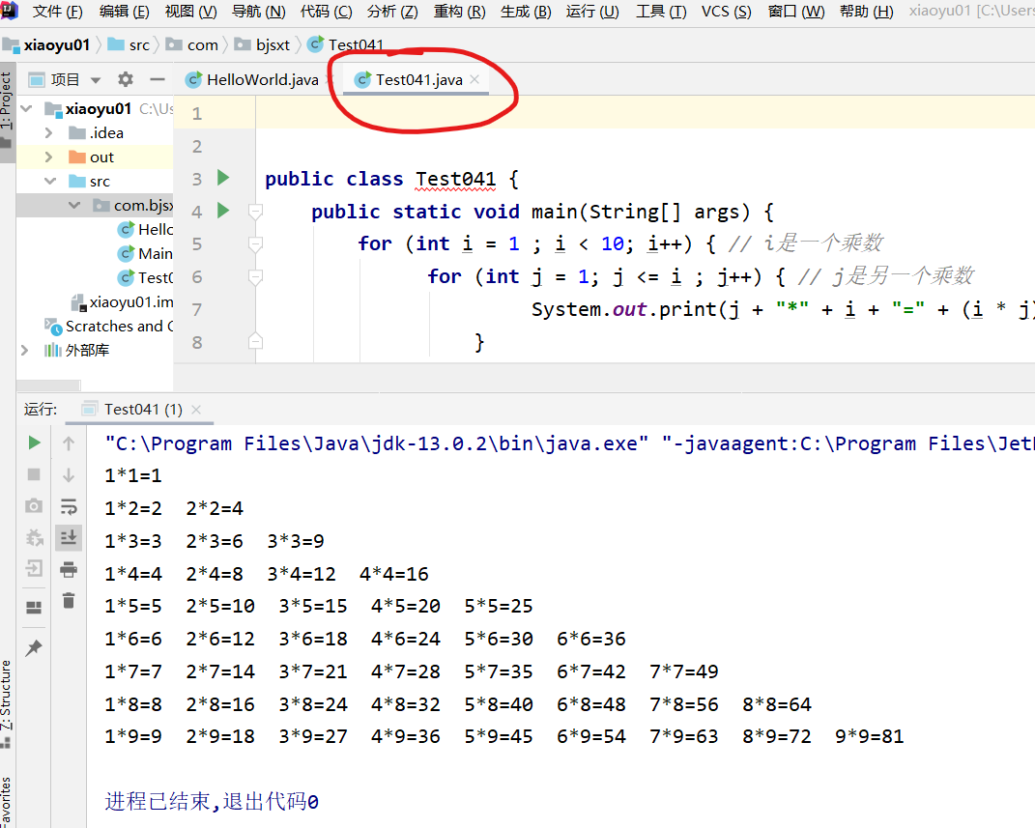Screen dimensions: 1035x828
Task: Click run gutter arrow on line 4
Action: (223, 211)
